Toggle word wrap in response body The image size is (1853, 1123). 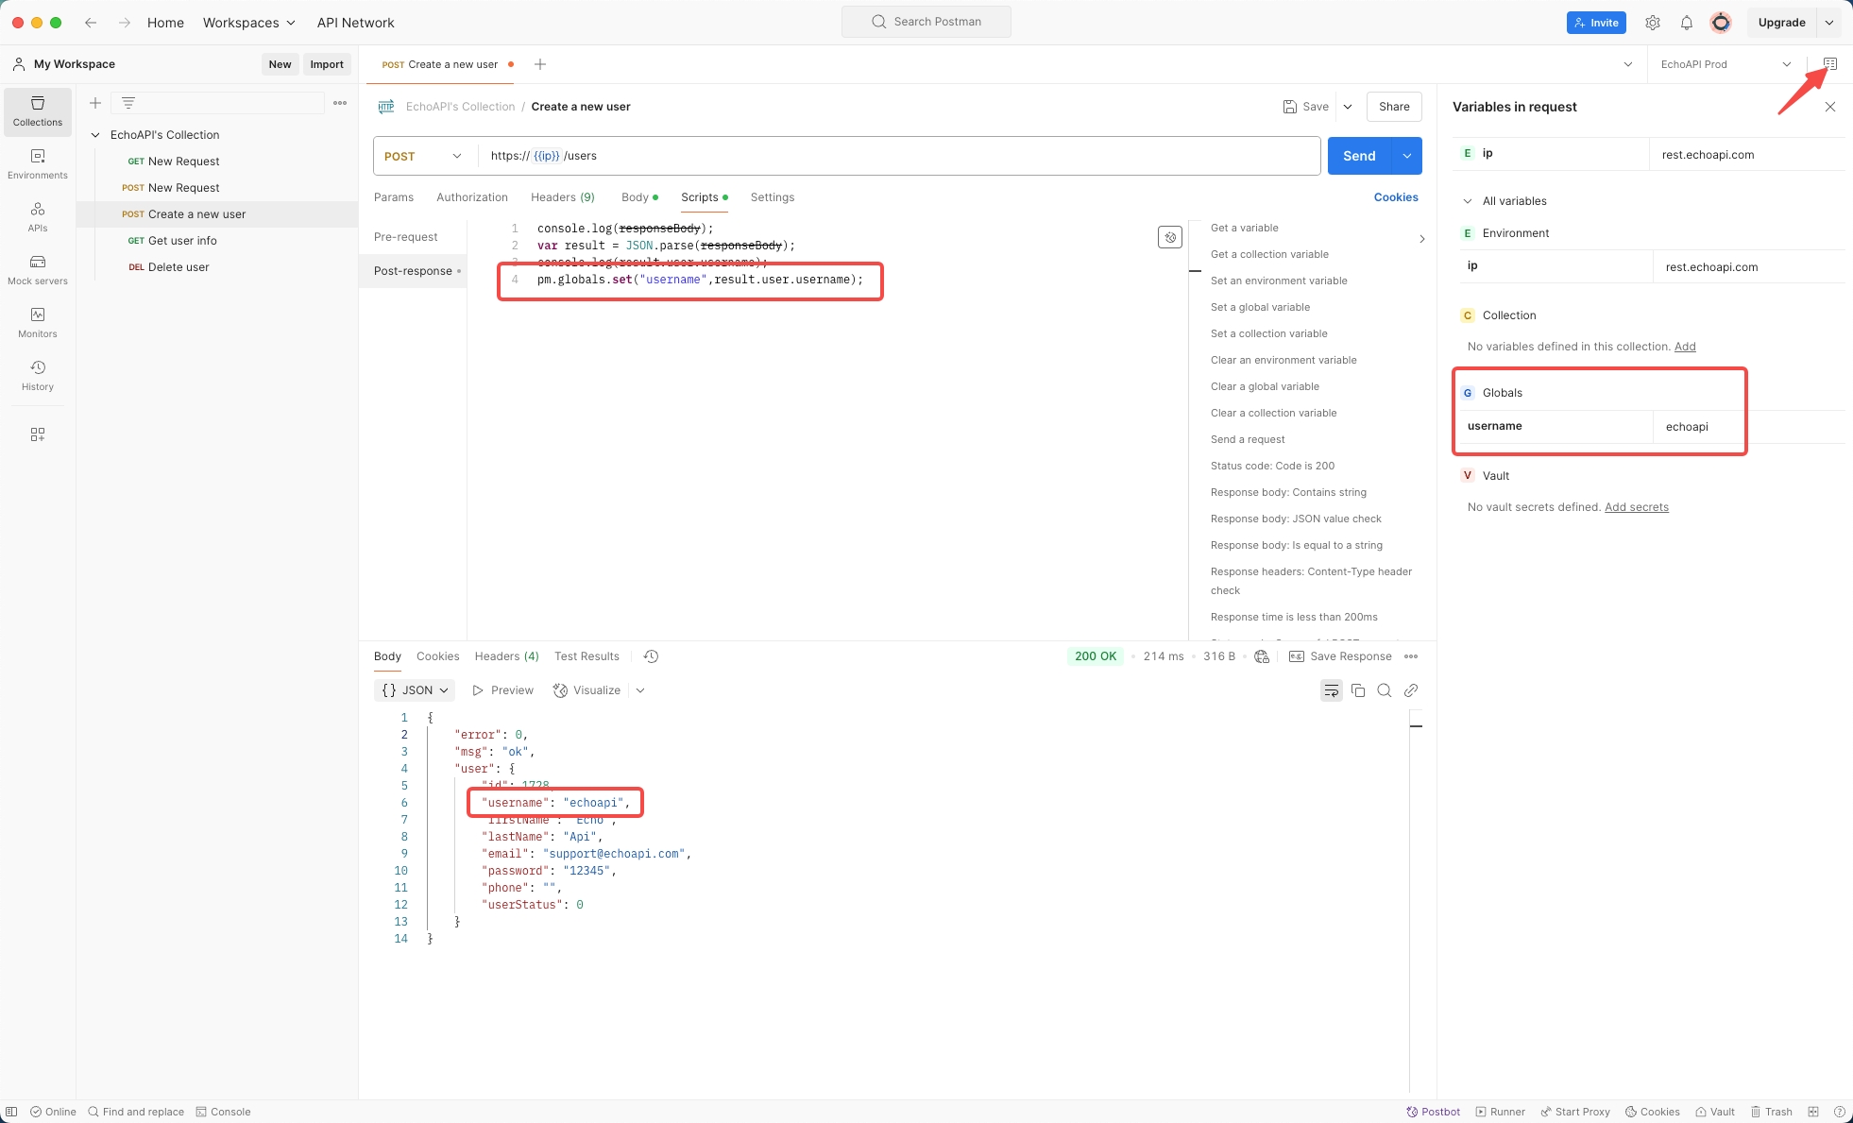click(x=1332, y=690)
